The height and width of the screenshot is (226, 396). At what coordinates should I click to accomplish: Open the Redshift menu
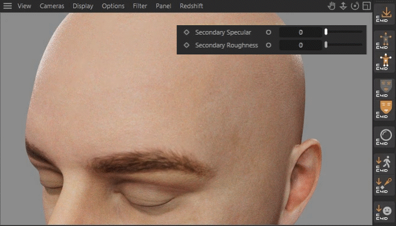[191, 6]
